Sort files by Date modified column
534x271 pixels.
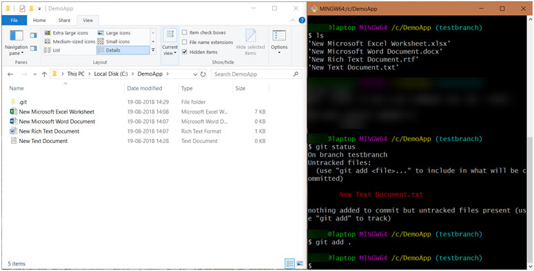145,89
